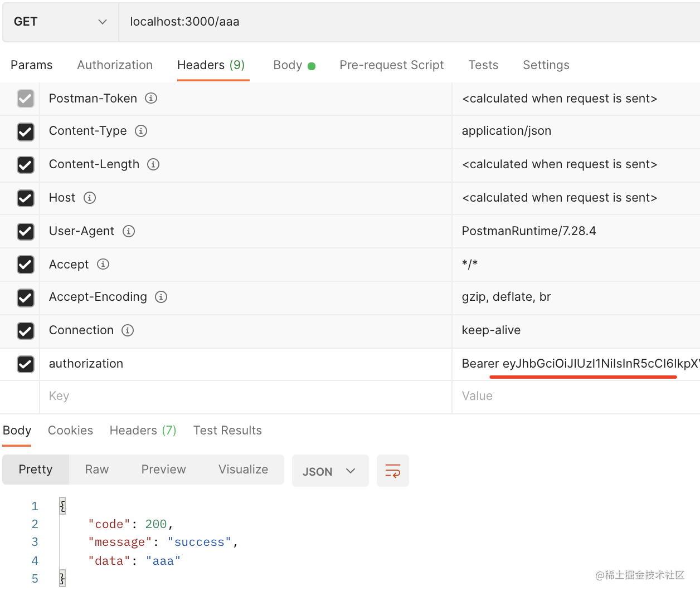Click info icon beside Postman-Token header
Image resolution: width=700 pixels, height=596 pixels.
click(151, 98)
